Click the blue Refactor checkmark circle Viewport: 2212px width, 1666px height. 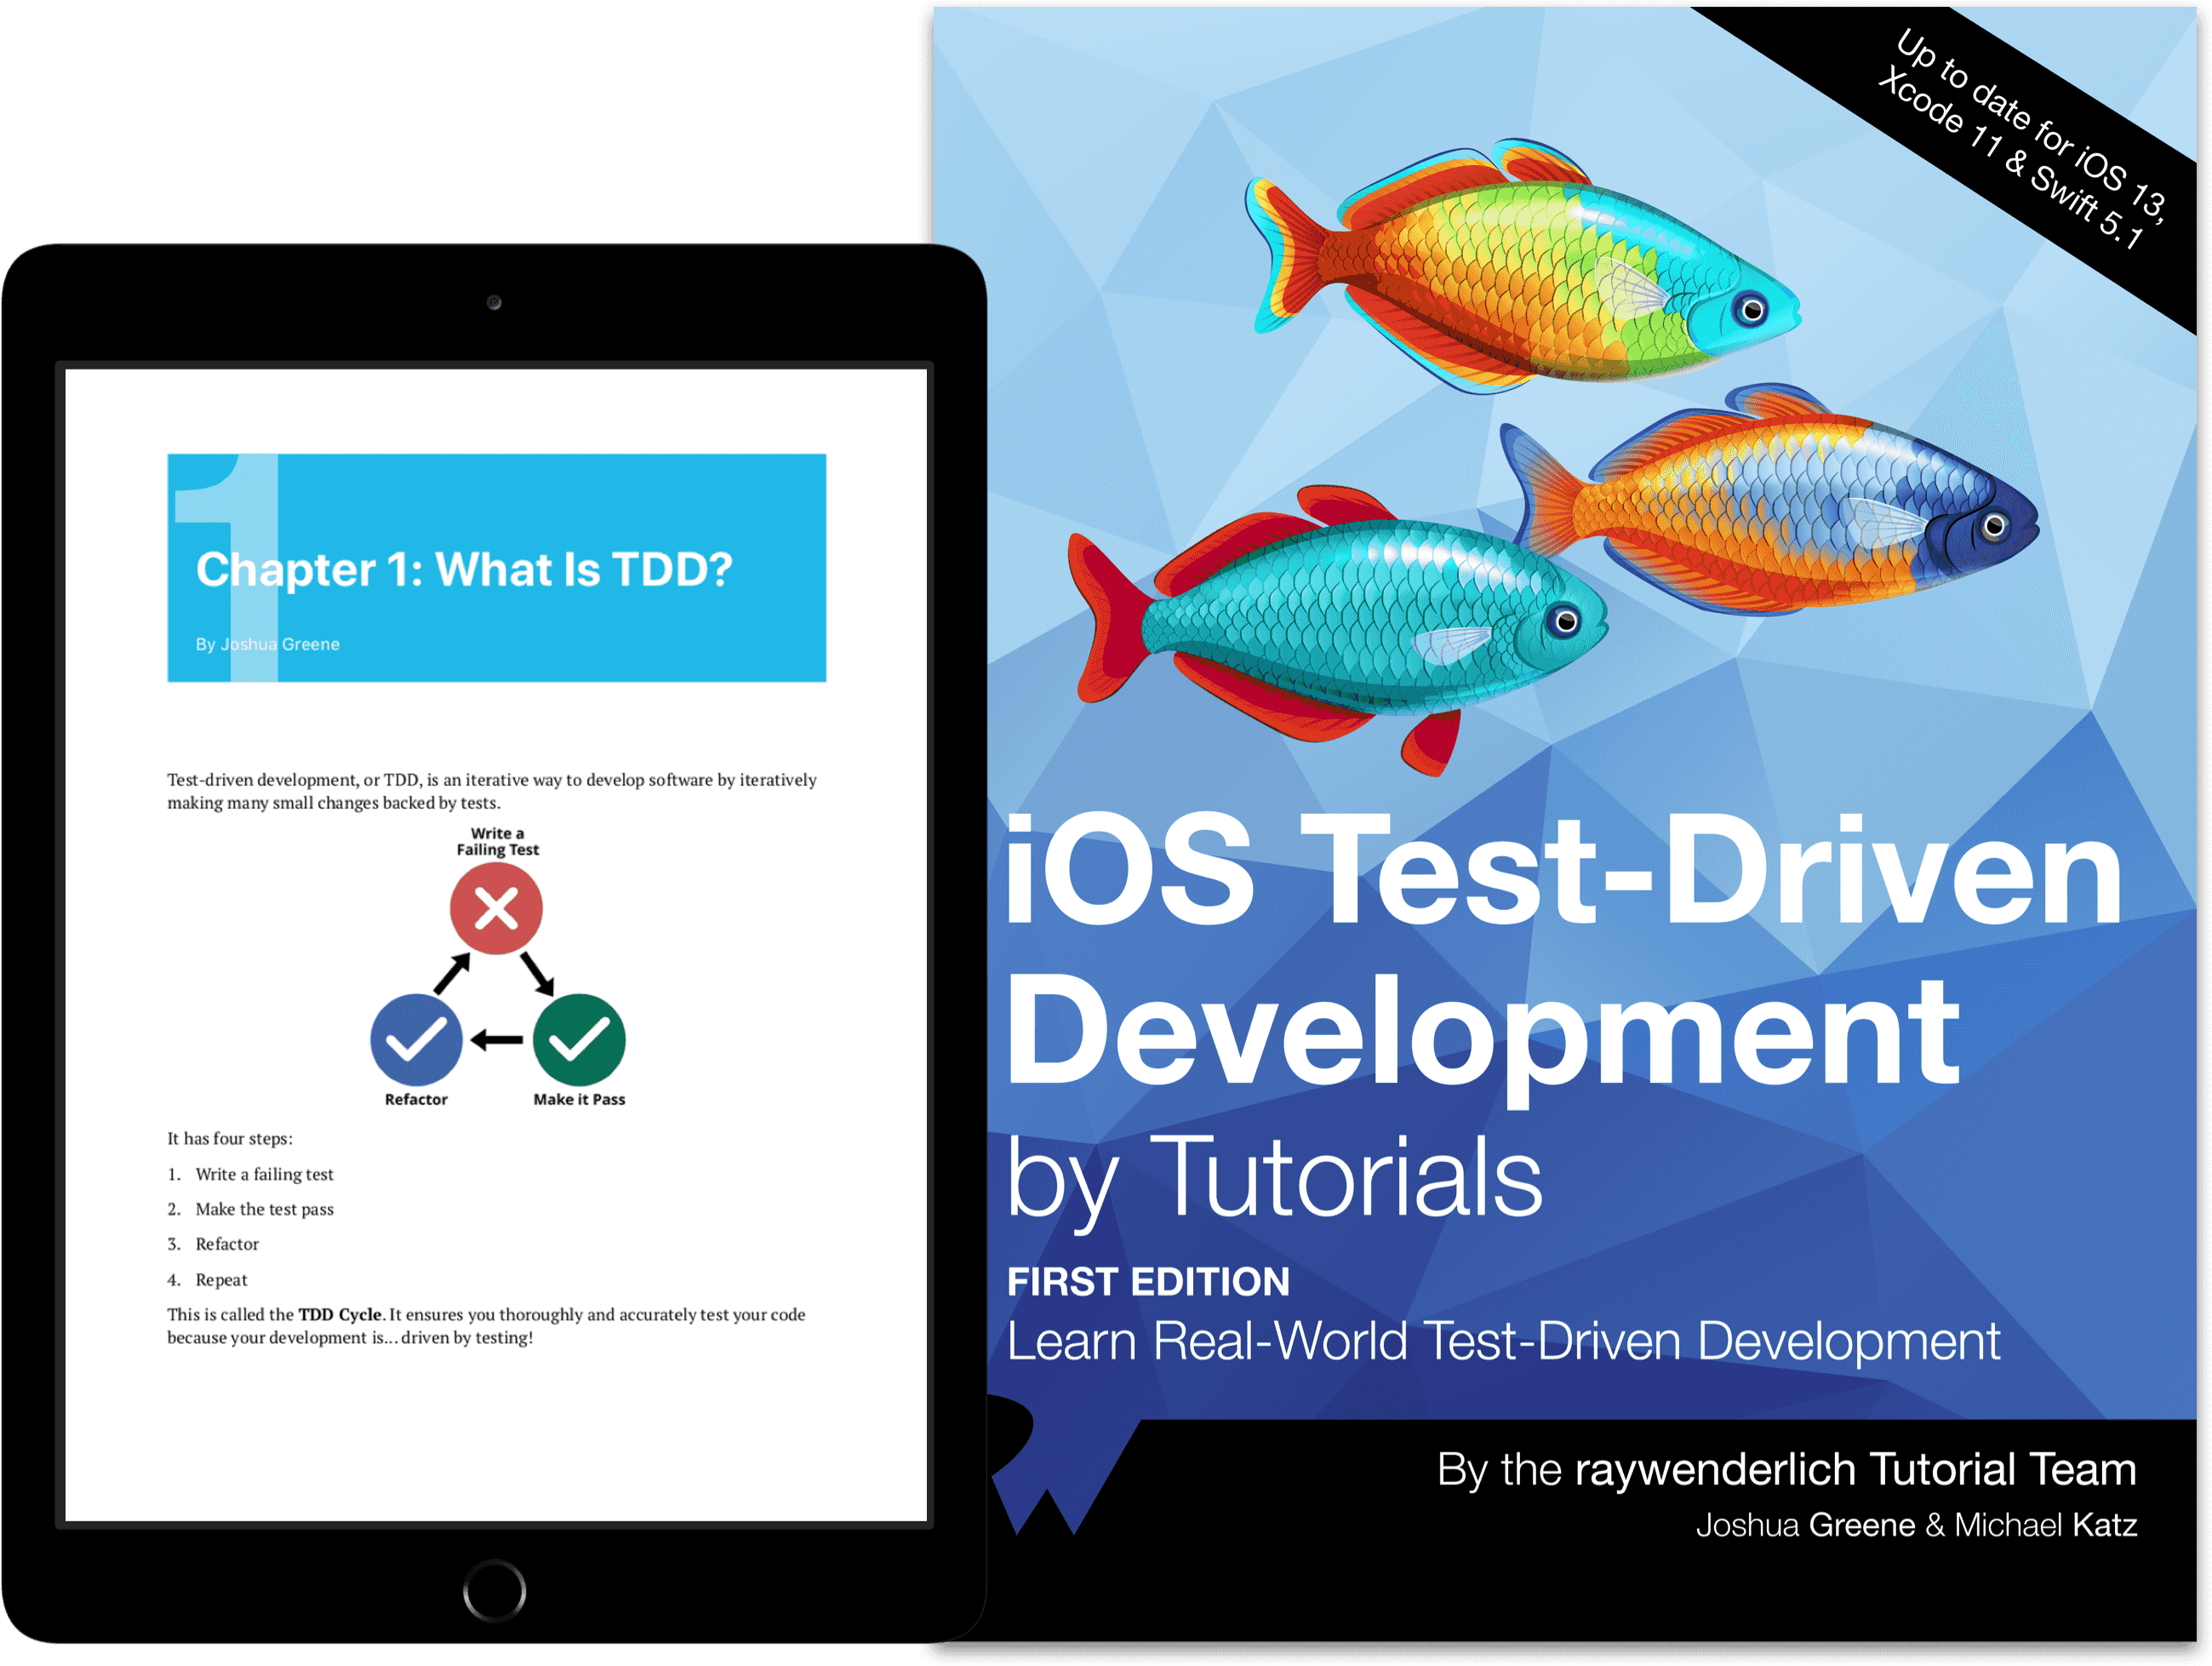(416, 1040)
